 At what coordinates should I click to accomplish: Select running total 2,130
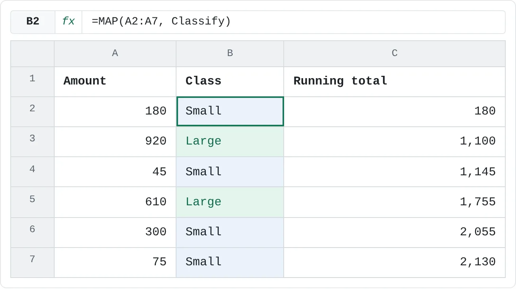[x=395, y=262]
